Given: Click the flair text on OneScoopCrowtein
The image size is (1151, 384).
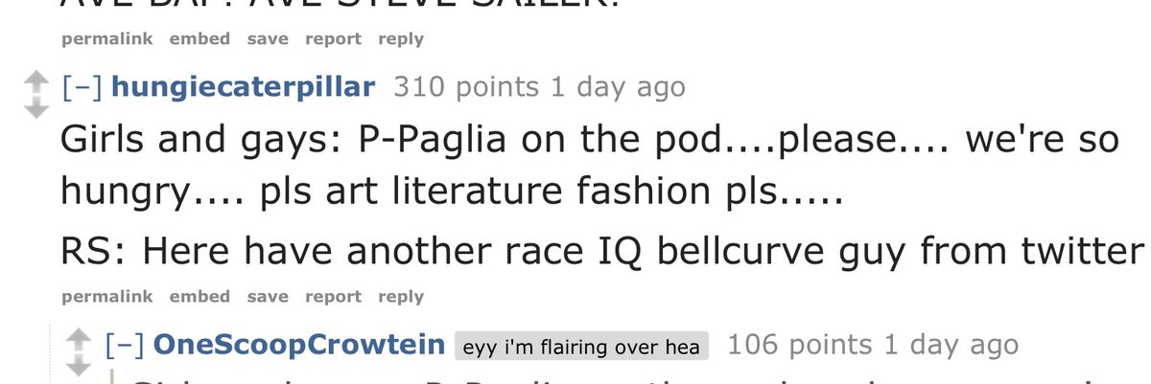Looking at the screenshot, I should pos(580,346).
